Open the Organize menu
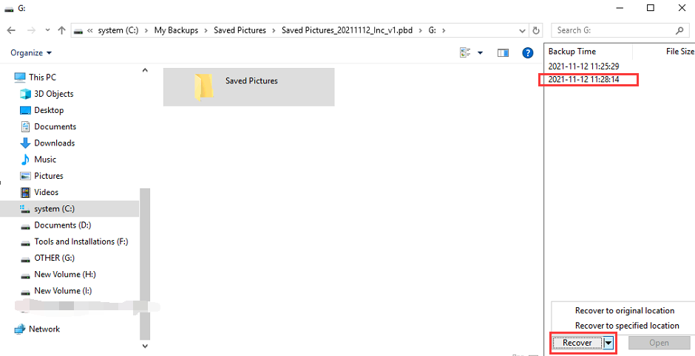The height and width of the screenshot is (356, 695). 31,52
